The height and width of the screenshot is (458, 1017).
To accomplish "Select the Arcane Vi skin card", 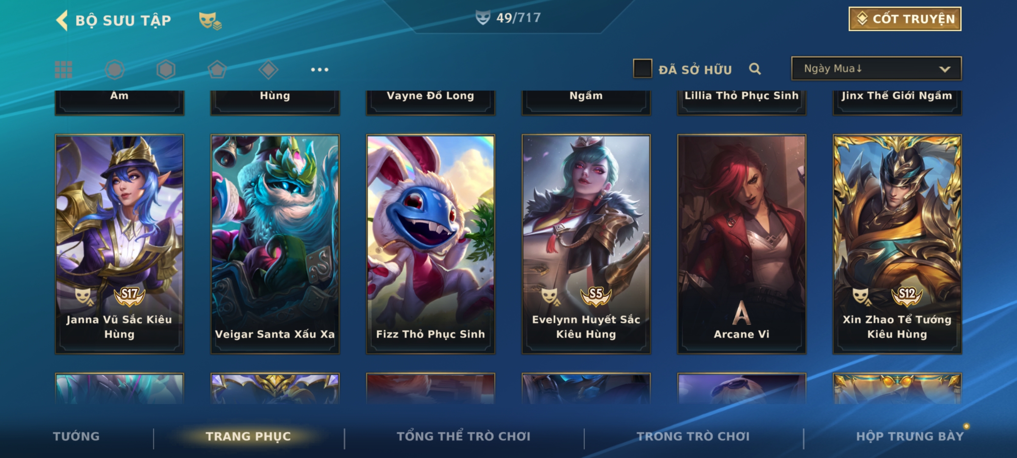I will [x=742, y=244].
